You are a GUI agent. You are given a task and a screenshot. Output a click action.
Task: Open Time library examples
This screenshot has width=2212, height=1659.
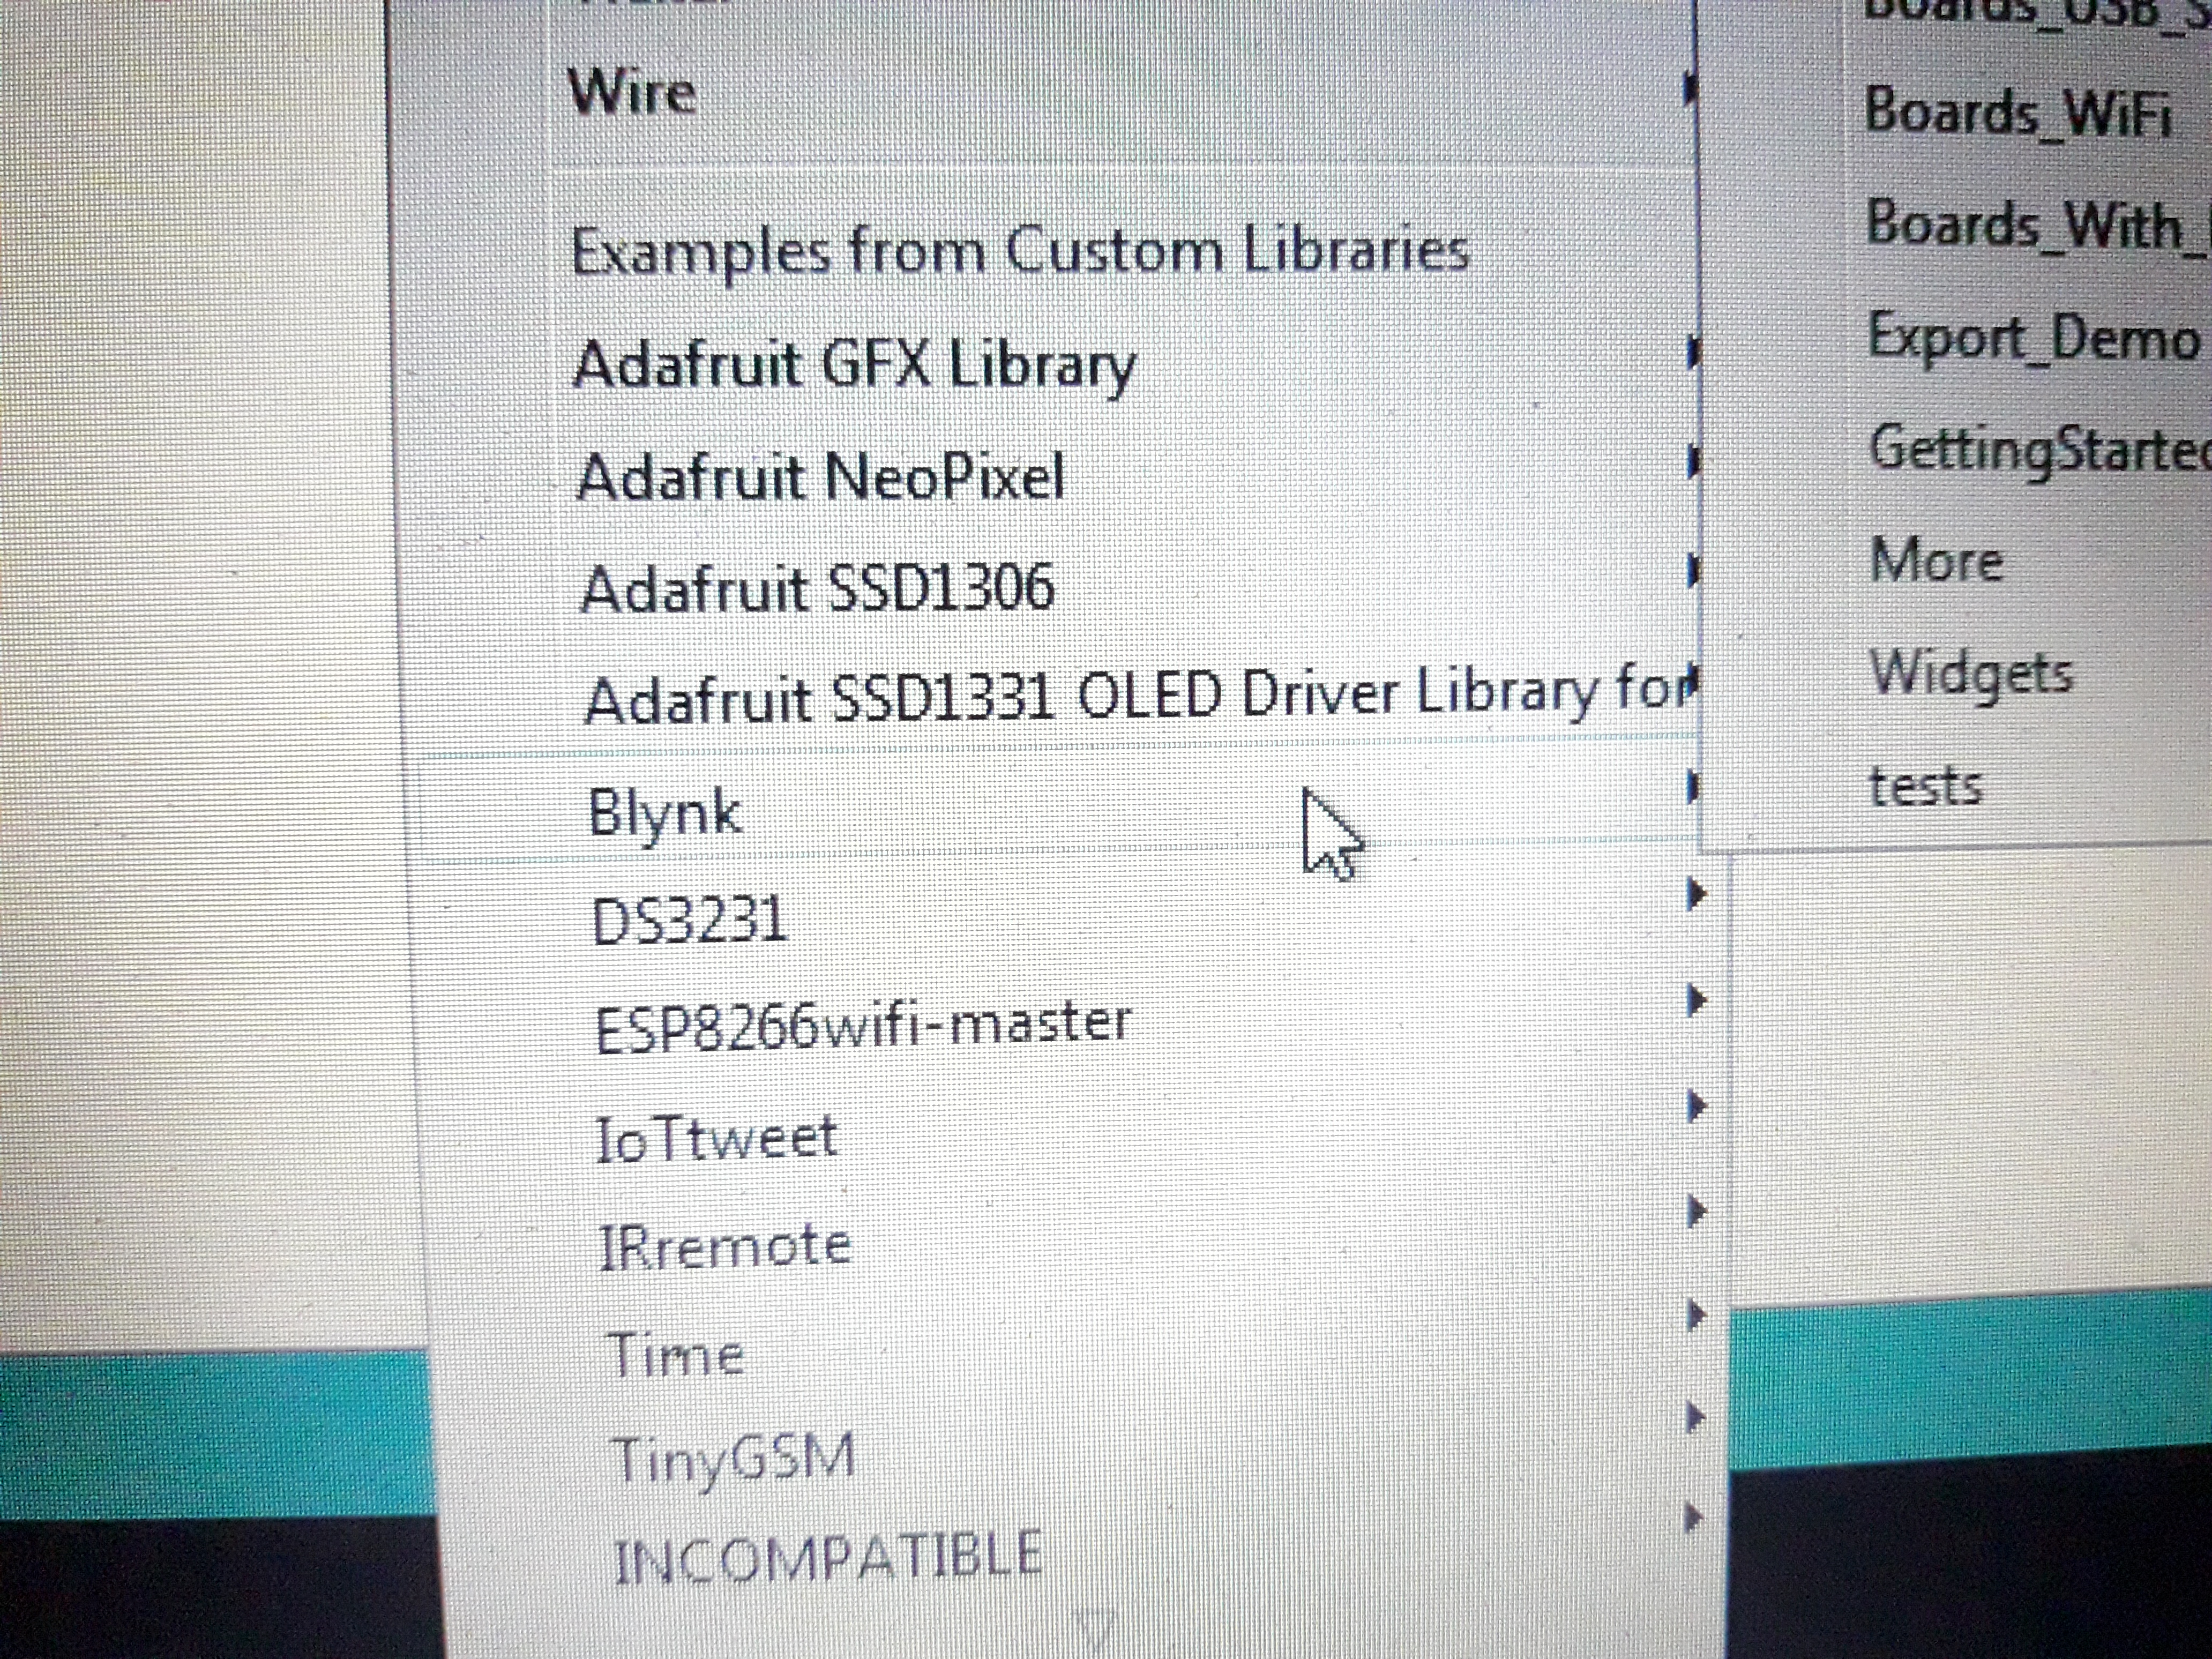tap(676, 1355)
